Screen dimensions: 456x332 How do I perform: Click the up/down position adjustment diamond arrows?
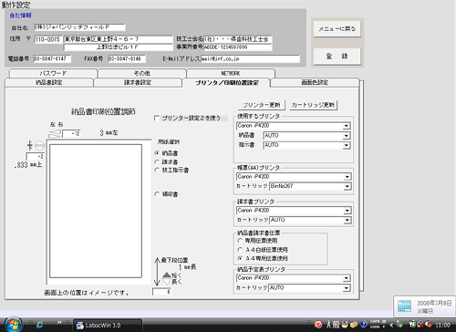click(39, 146)
